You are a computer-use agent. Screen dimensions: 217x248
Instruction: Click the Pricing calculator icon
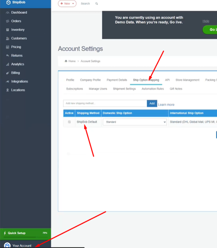point(8,47)
